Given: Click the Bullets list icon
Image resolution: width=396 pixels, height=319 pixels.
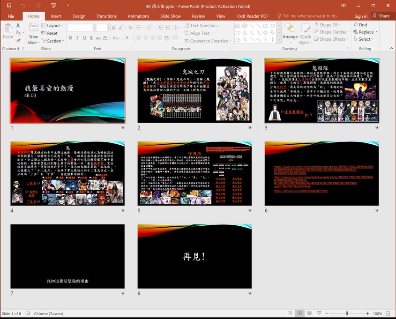Looking at the screenshot, I should (139, 27).
